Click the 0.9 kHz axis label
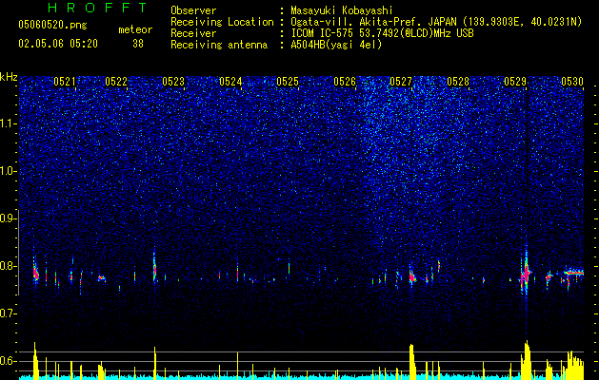599x380 pixels. click(8, 218)
